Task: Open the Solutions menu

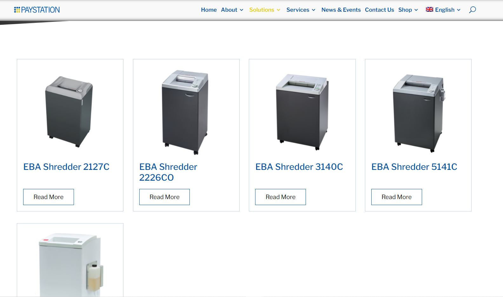Action: (x=261, y=10)
